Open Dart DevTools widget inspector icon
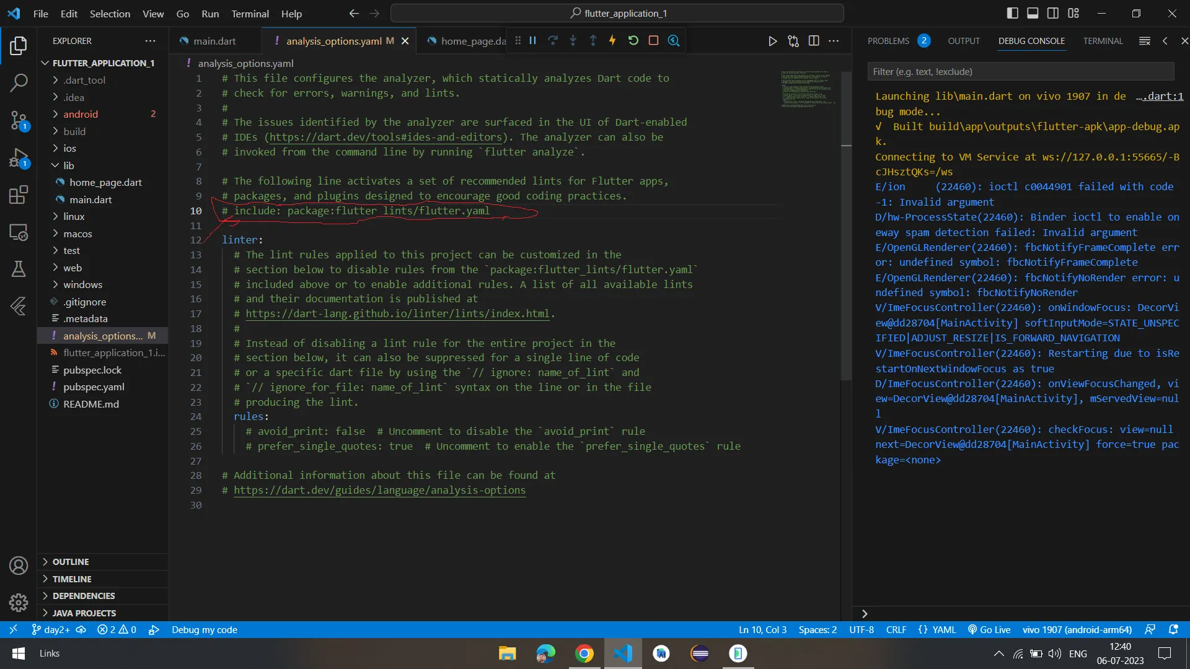Screen dimensions: 1190x669 point(674,40)
